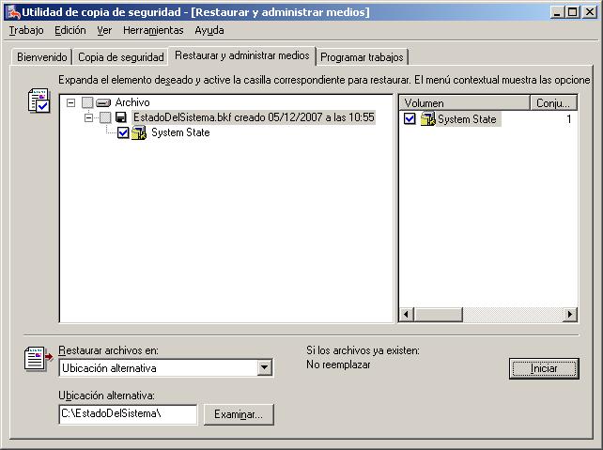
Task: Click the 'No reemplazar' text
Action: 338,365
